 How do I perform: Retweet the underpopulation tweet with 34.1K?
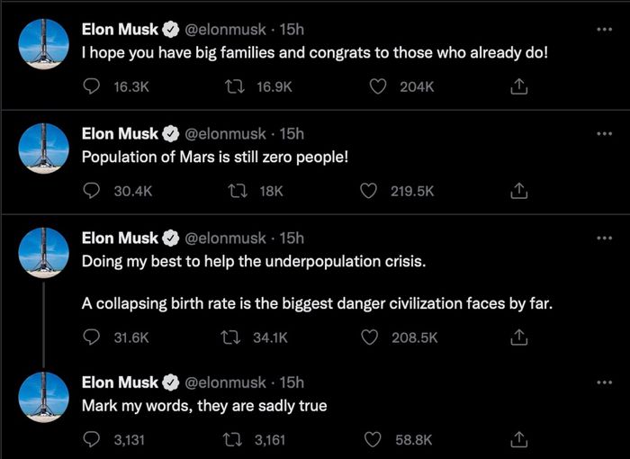click(x=231, y=337)
